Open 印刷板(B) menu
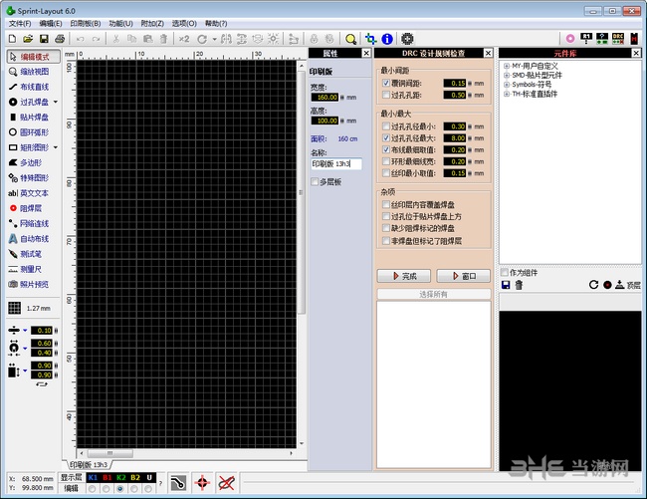Viewport: 647px width, 499px height. (x=86, y=24)
